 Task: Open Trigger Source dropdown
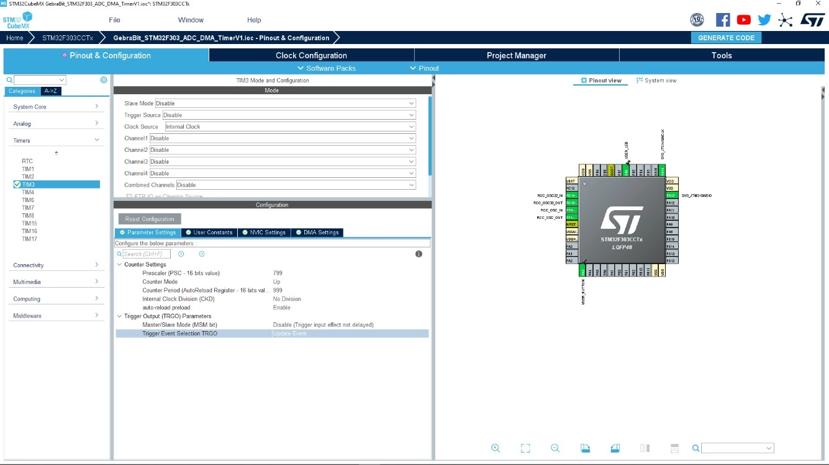289,115
